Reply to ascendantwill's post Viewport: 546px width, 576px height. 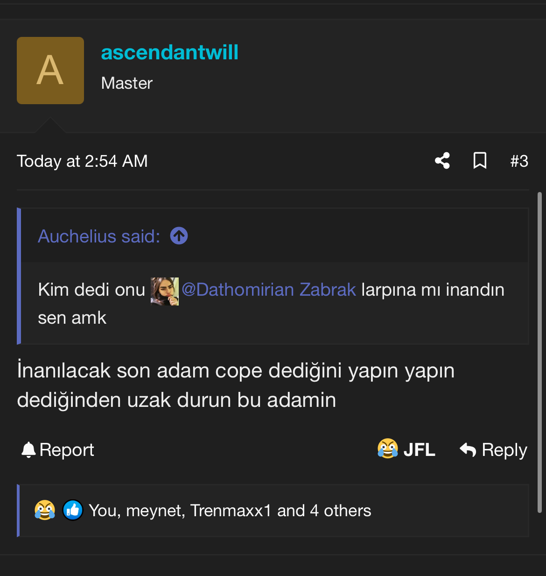[x=494, y=450]
